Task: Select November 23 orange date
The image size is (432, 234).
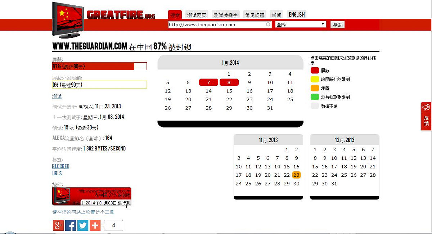Action: pyautogui.click(x=296, y=175)
